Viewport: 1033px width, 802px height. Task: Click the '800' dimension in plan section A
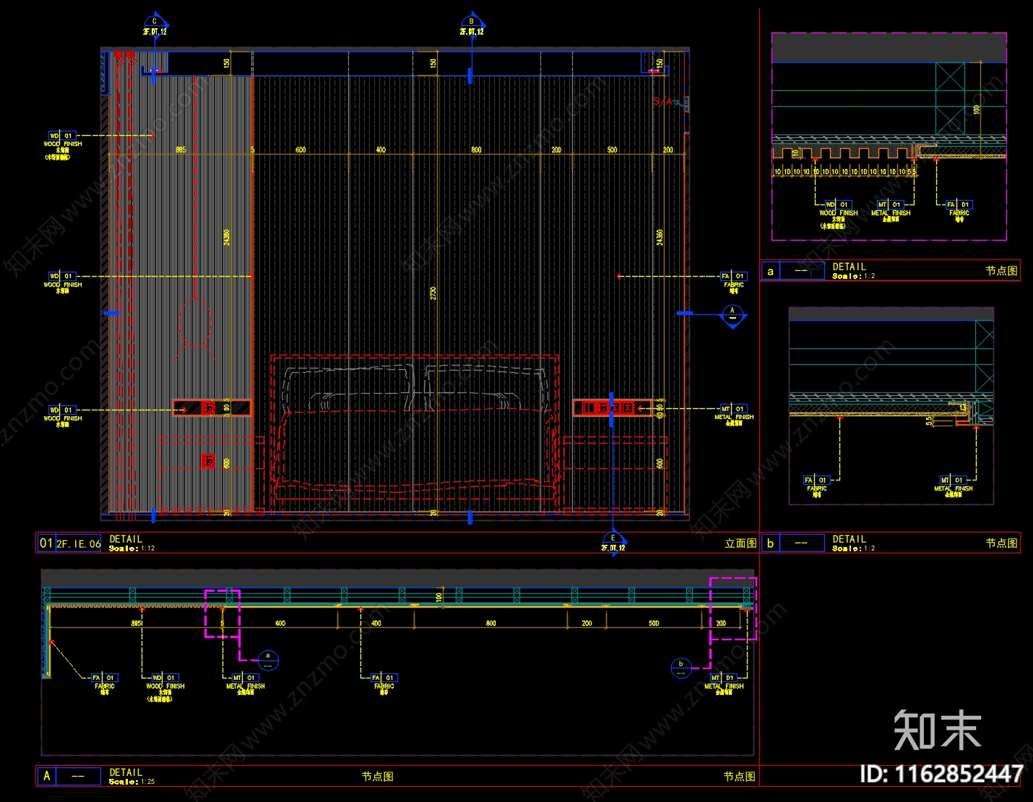tap(491, 624)
